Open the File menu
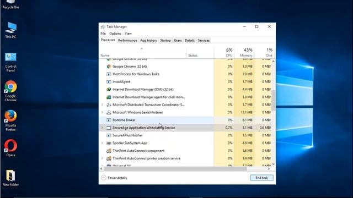353x198 pixels. tap(103, 34)
